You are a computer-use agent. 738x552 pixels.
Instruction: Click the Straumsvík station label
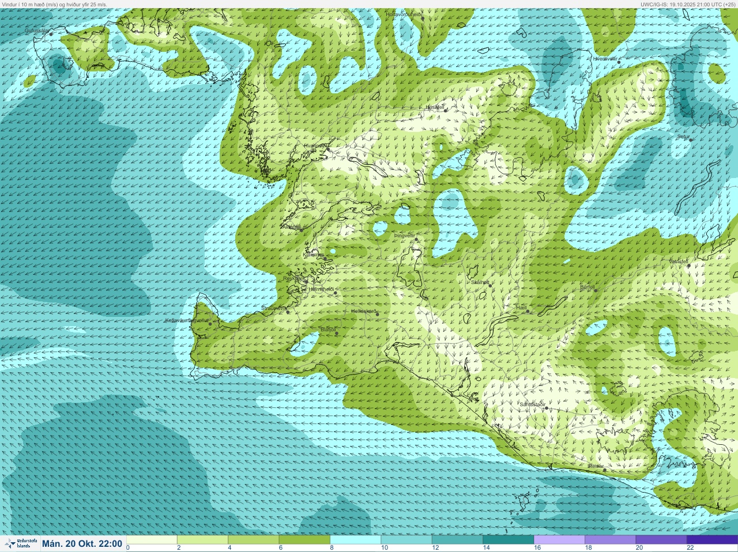273,308
